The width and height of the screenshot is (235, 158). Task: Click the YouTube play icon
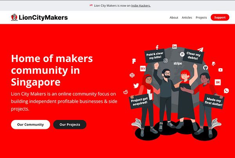tap(221, 70)
